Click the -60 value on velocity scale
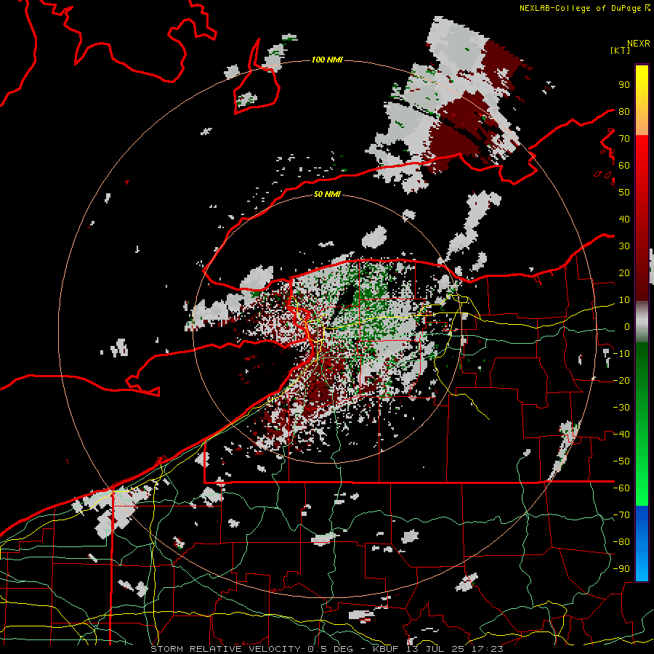Viewport: 654px width, 654px height. [x=621, y=488]
